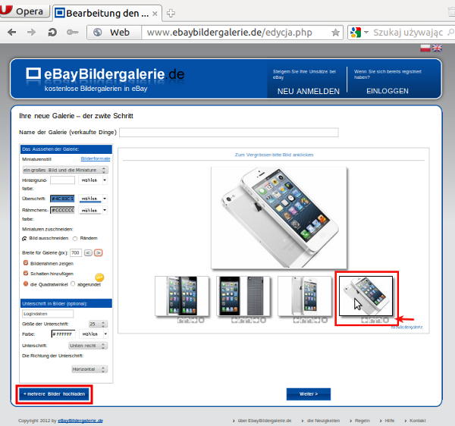Move the second thumbnail left with its arrow icon
Viewport: 455px width, 426px height.
pos(234,320)
